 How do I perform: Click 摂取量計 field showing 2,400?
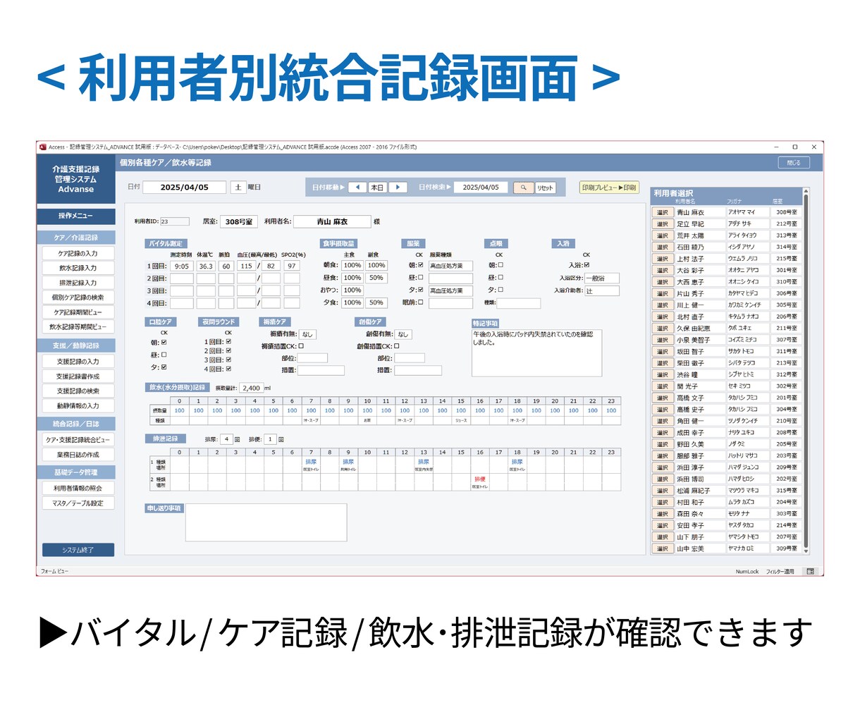(x=251, y=388)
